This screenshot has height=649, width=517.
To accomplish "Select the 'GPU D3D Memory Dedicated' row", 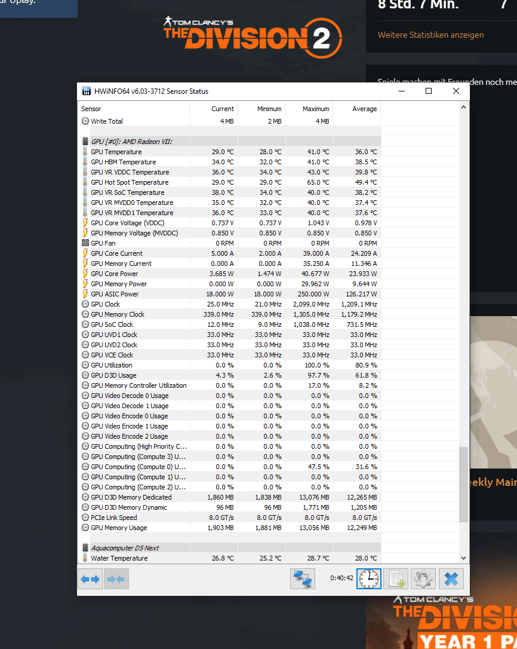I will pos(230,497).
